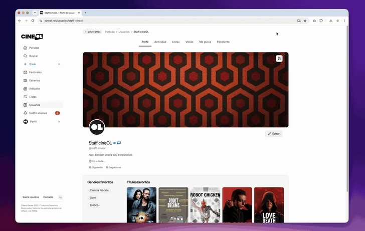
Task: Click the Crear plus icon
Action: click(25, 64)
